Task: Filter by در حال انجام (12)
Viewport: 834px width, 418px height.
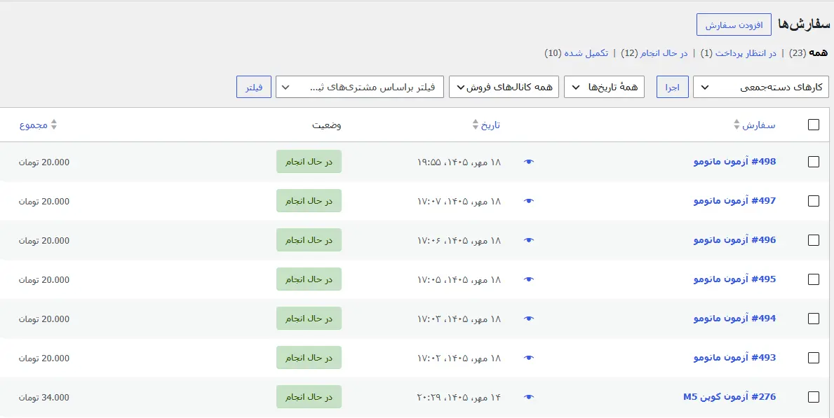Action: pyautogui.click(x=654, y=53)
